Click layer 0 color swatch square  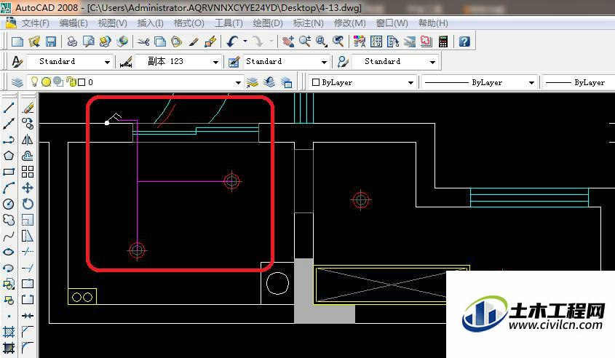[x=82, y=82]
